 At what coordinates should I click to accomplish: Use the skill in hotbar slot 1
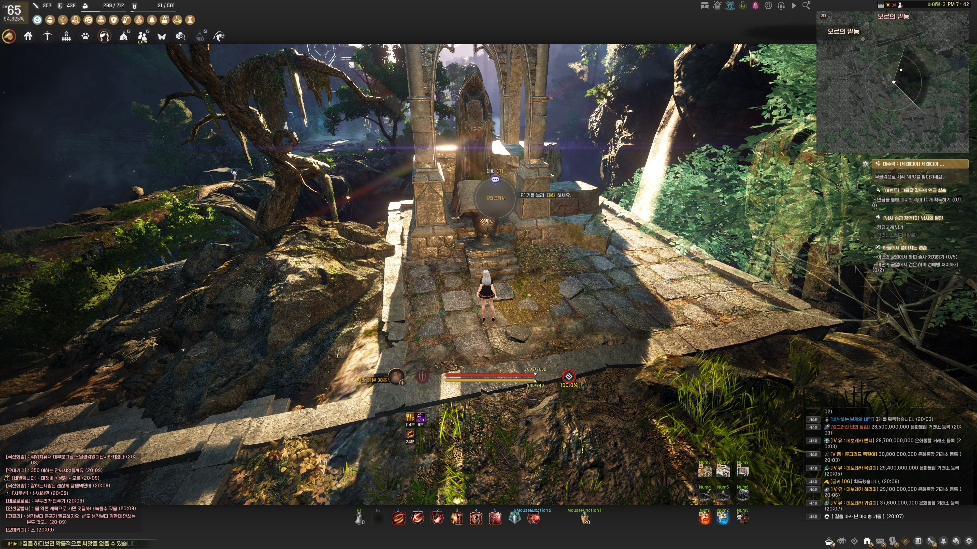418,518
